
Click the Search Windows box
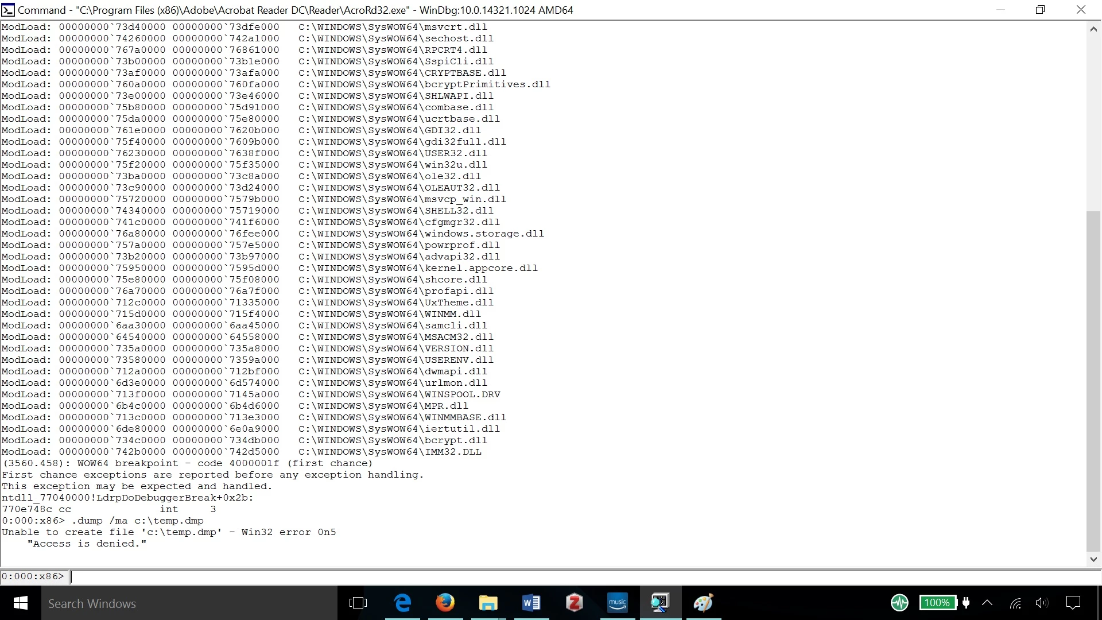pos(189,603)
